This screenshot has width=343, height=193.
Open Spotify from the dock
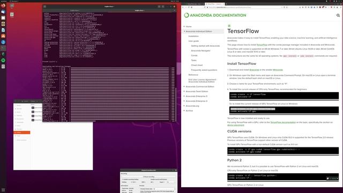(x=3, y=60)
